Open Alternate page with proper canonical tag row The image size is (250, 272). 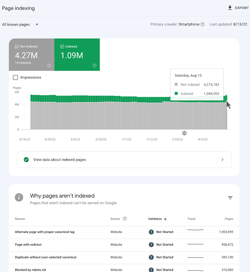[x=124, y=232]
